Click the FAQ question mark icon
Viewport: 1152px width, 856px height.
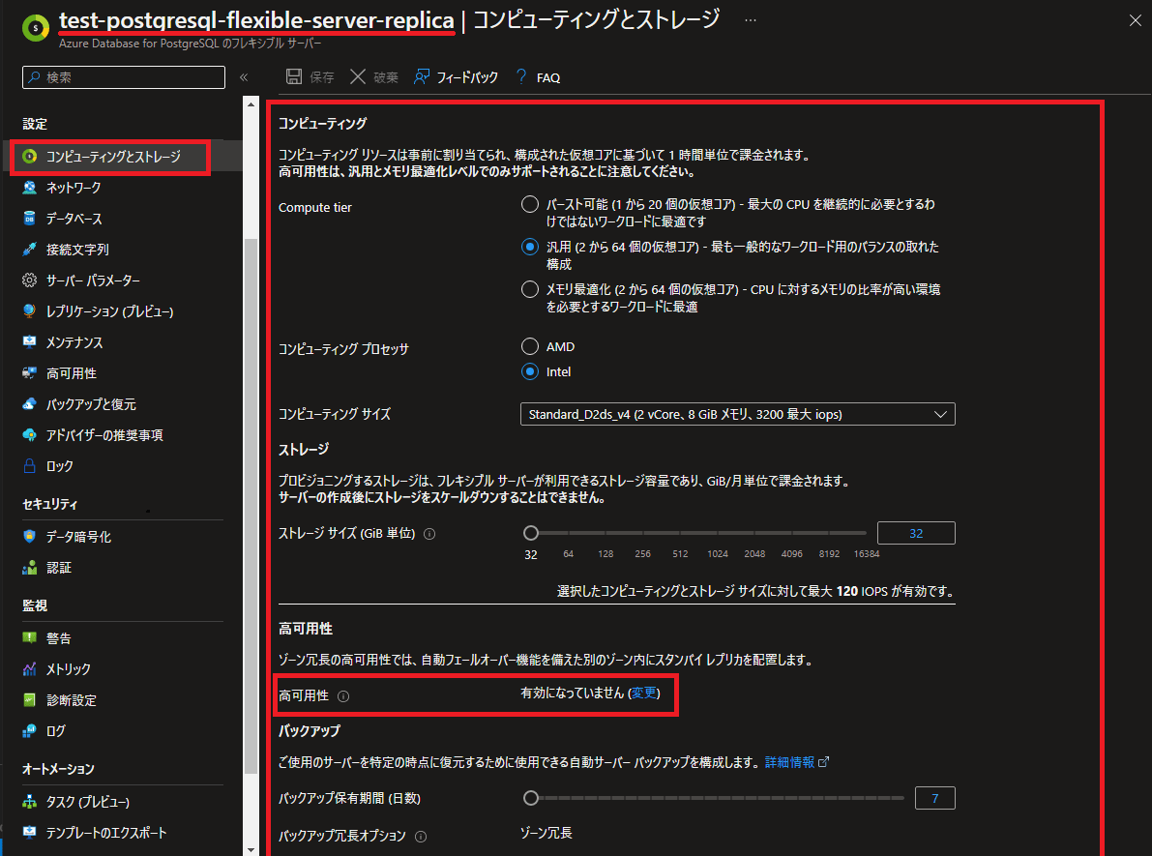(x=521, y=76)
